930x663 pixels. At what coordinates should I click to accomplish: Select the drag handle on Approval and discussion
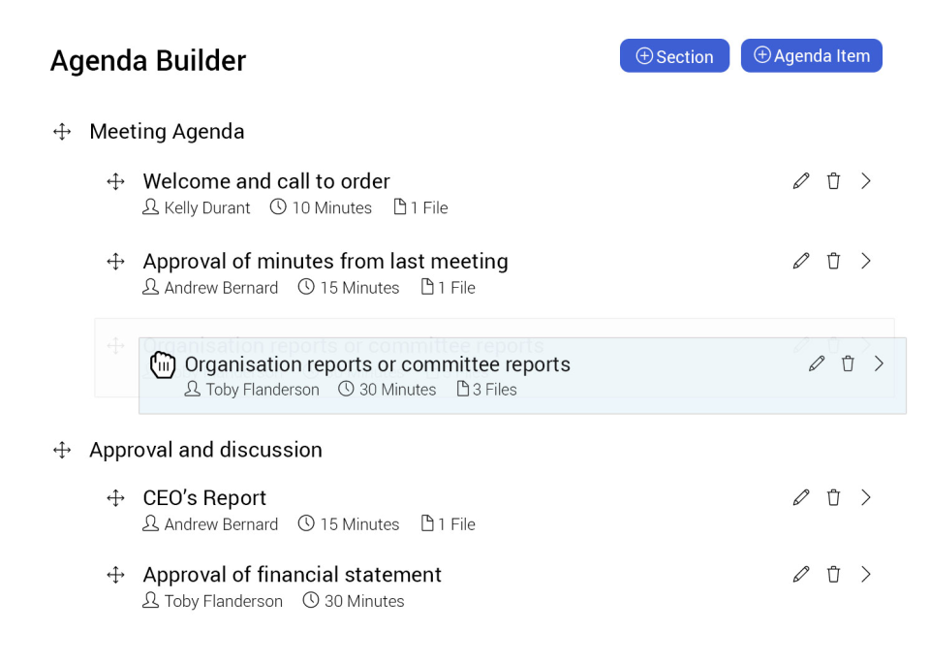[x=62, y=450]
